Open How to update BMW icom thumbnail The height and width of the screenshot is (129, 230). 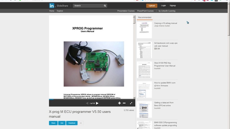click(144, 90)
